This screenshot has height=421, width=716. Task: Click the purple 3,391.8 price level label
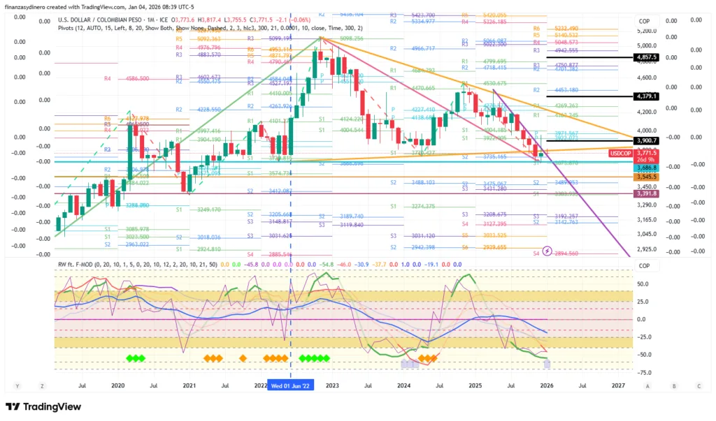point(645,194)
